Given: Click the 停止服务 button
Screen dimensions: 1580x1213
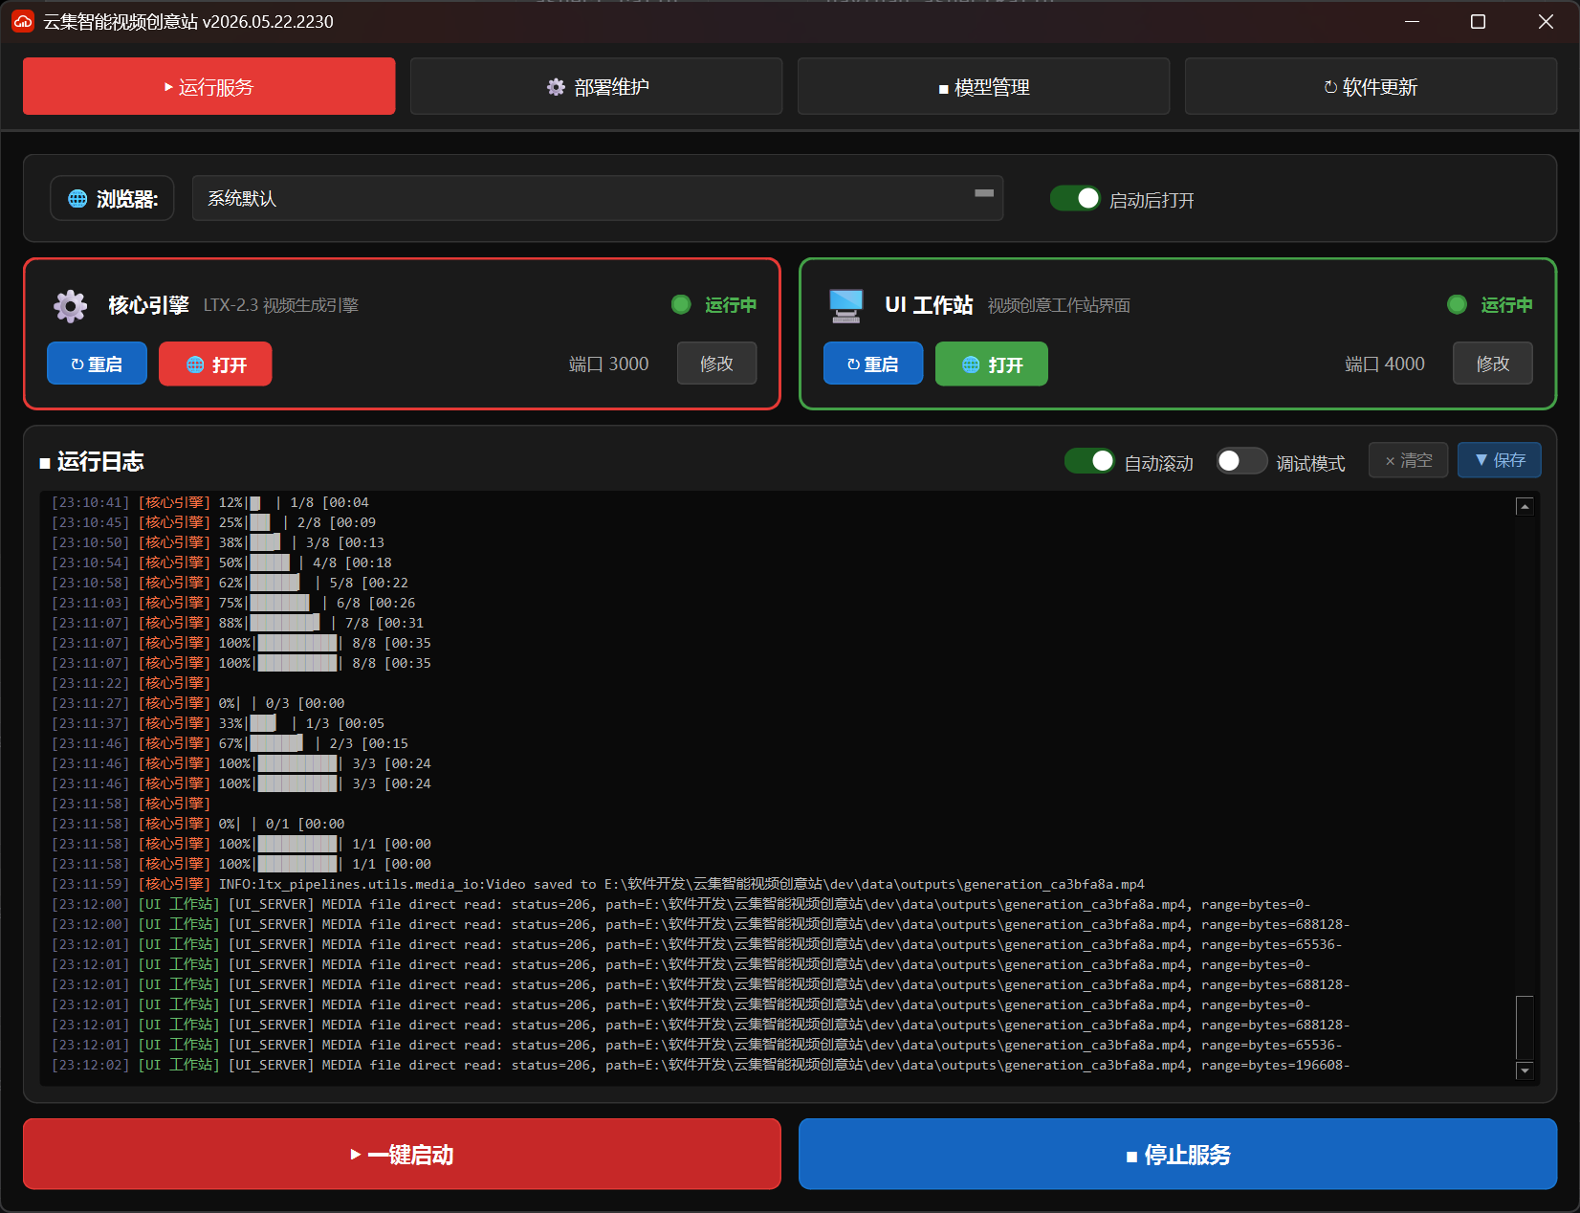Looking at the screenshot, I should coord(1177,1154).
